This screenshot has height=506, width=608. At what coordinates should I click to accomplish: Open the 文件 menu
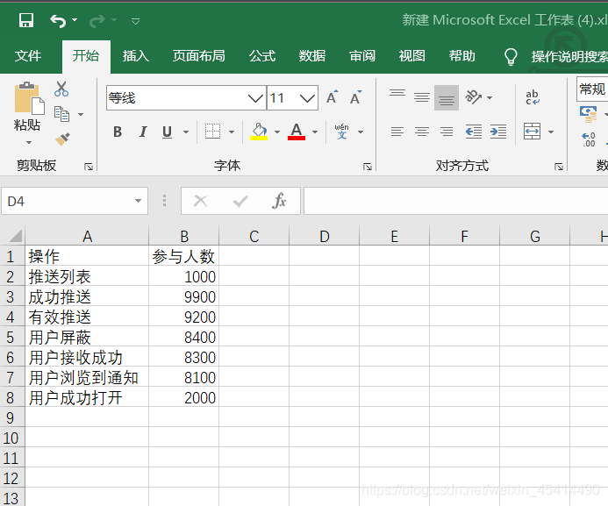coord(28,56)
